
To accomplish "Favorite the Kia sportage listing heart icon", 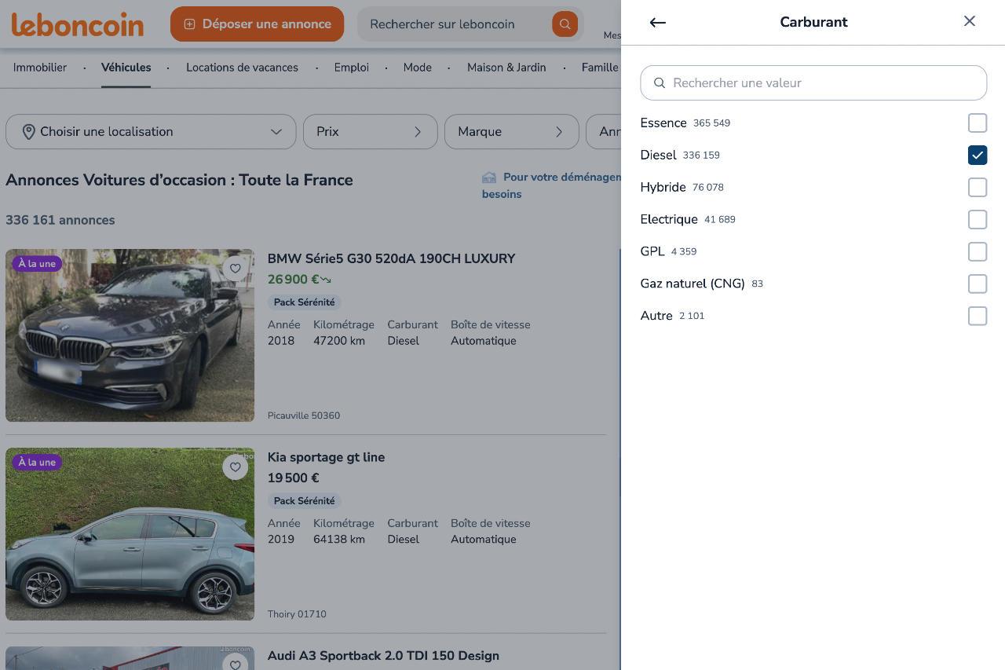I will (x=236, y=467).
